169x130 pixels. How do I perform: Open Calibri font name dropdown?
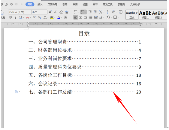coord(30,12)
